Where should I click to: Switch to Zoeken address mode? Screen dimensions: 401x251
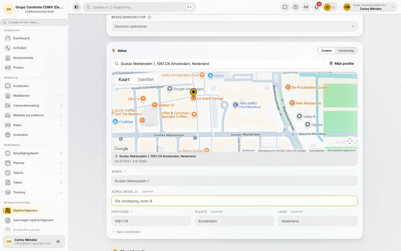[x=326, y=51]
